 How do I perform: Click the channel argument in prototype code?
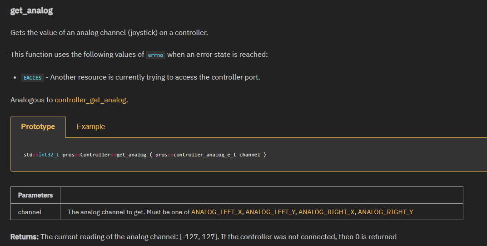click(x=249, y=155)
